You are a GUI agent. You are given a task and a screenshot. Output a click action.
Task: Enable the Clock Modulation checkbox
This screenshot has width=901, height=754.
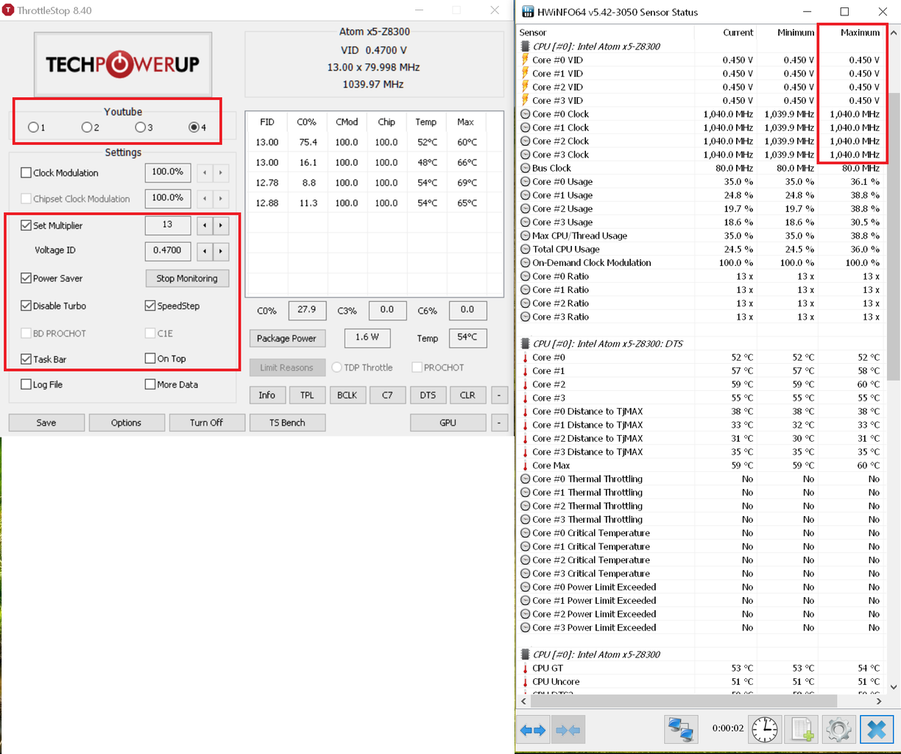tap(26, 173)
